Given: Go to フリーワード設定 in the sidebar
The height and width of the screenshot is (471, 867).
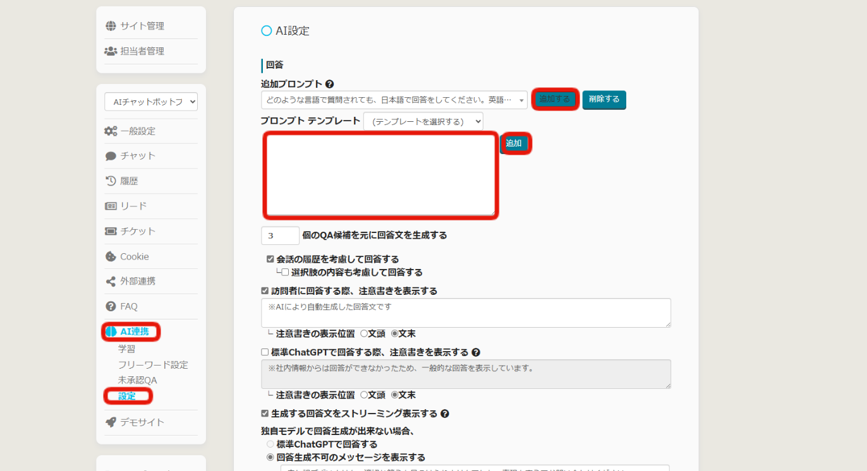Looking at the screenshot, I should click(x=153, y=365).
